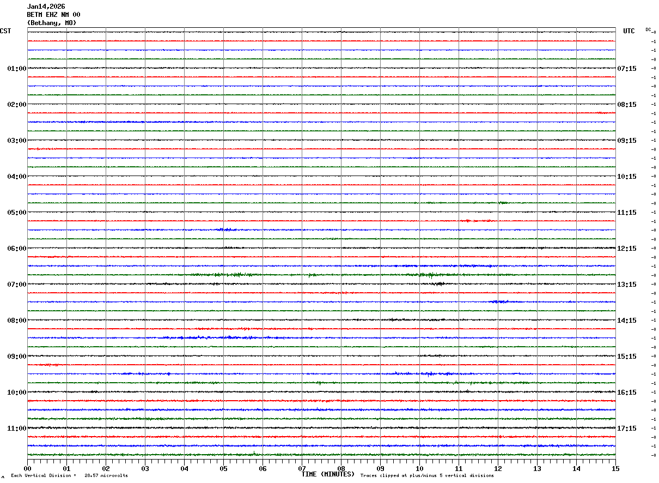
Task: Click the 10:15 UTC time label
Action: (x=626, y=177)
